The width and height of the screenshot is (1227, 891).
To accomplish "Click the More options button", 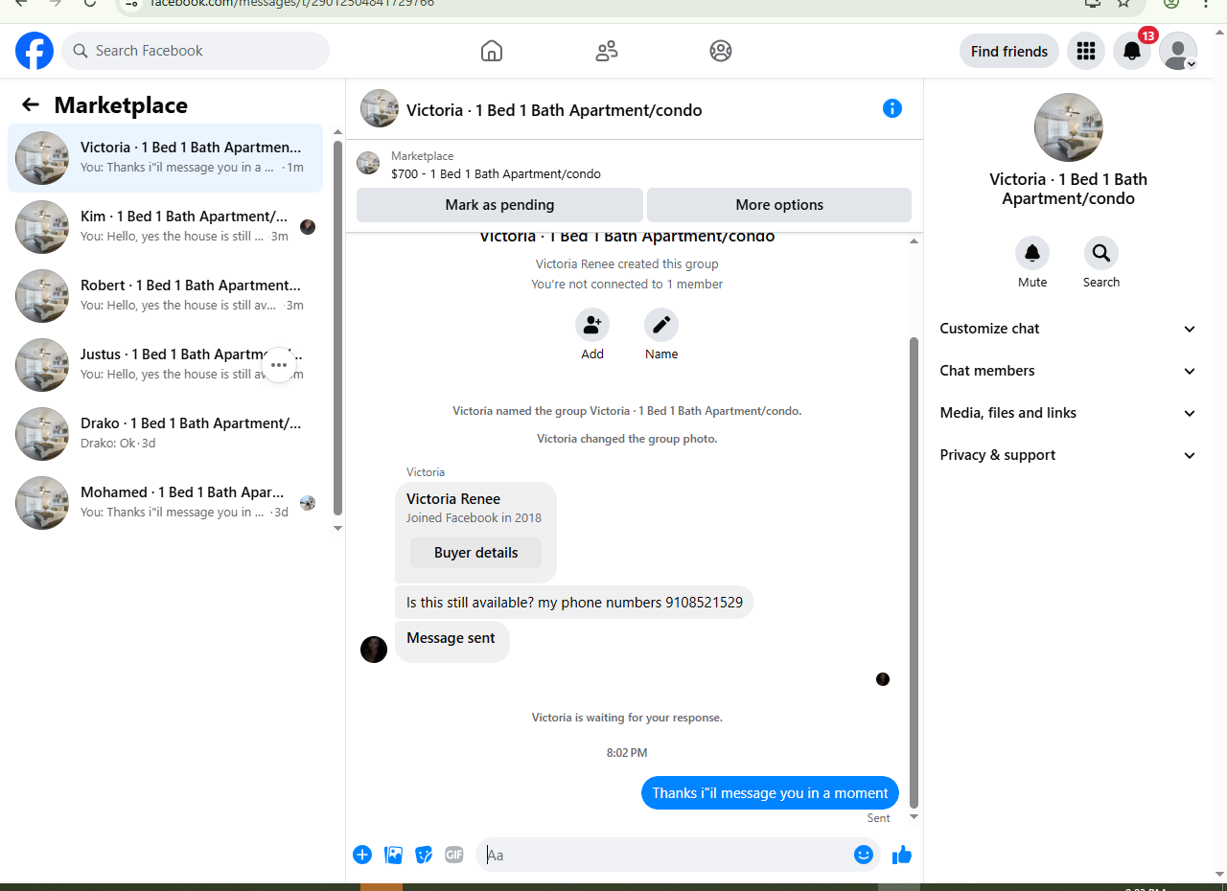I will point(779,205).
